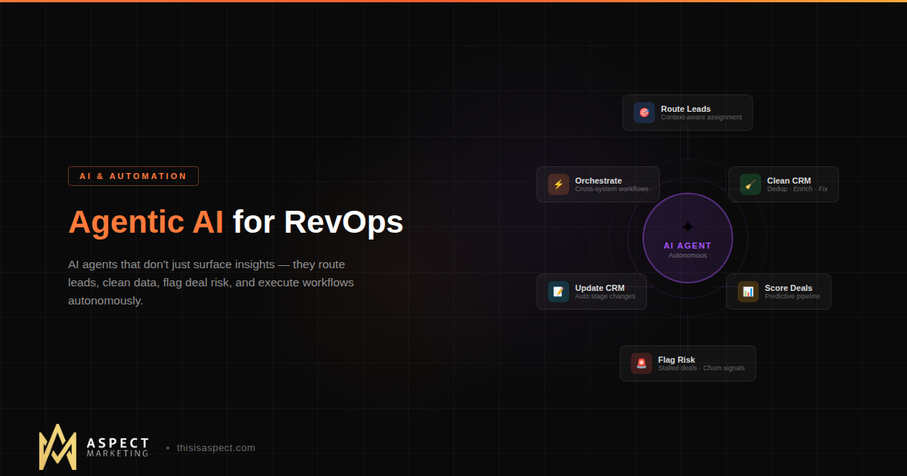The width and height of the screenshot is (907, 476).
Task: Select the Update CRM pencil icon
Action: (557, 291)
